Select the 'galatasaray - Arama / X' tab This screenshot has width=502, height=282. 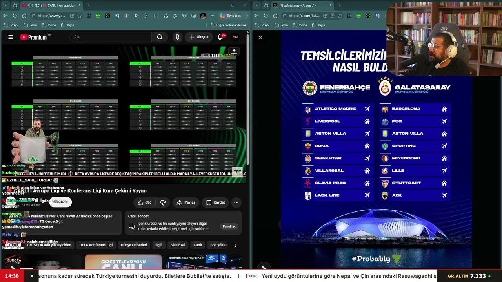(302, 5)
